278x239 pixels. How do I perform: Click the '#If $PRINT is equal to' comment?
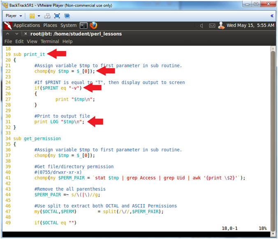(x=109, y=82)
